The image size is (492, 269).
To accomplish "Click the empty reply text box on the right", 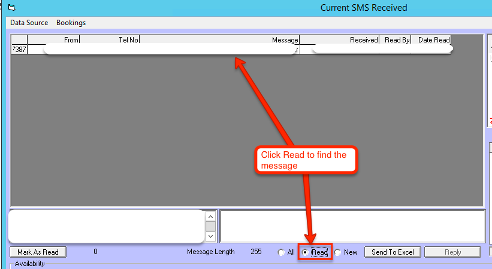I will [x=352, y=226].
